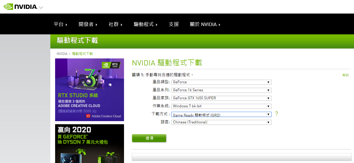This screenshot has width=354, height=163.
Task: Open the 驅動程式 menu
Action: click(x=146, y=24)
